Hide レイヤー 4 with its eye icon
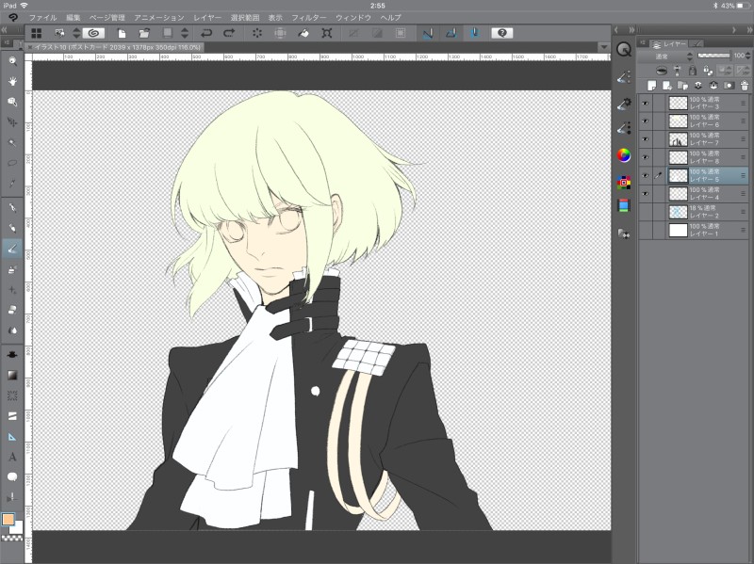 646,194
